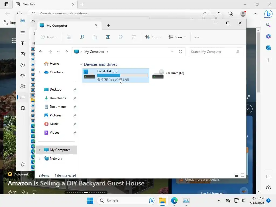The width and height of the screenshot is (276, 207).
Task: Open Task Manager Users page
Action: pyautogui.click(x=23, y=87)
